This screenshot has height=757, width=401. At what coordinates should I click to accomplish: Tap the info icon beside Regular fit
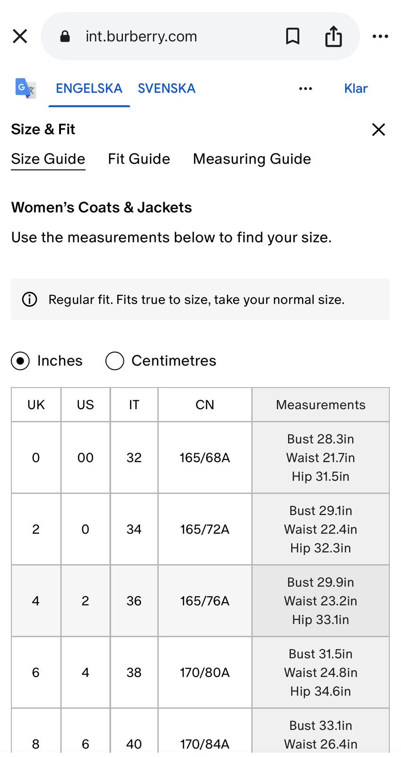[29, 299]
